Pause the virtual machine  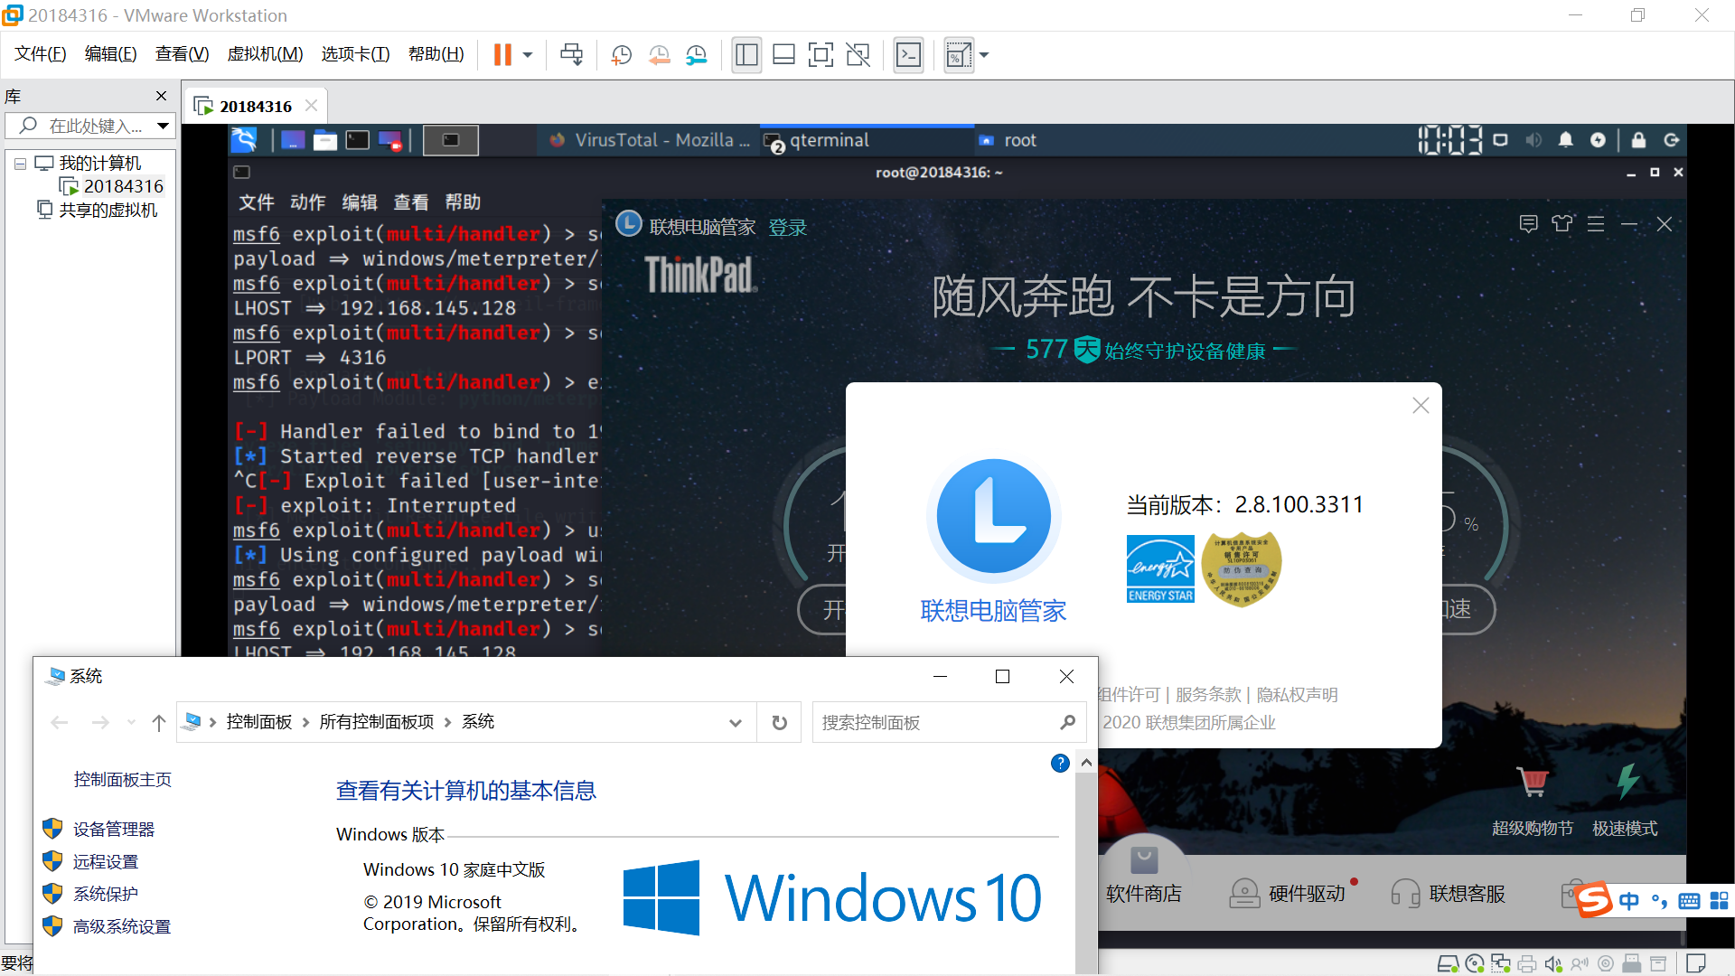click(x=502, y=55)
